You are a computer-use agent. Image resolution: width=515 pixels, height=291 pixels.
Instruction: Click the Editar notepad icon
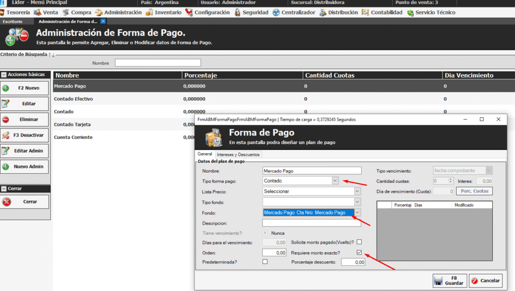6,104
